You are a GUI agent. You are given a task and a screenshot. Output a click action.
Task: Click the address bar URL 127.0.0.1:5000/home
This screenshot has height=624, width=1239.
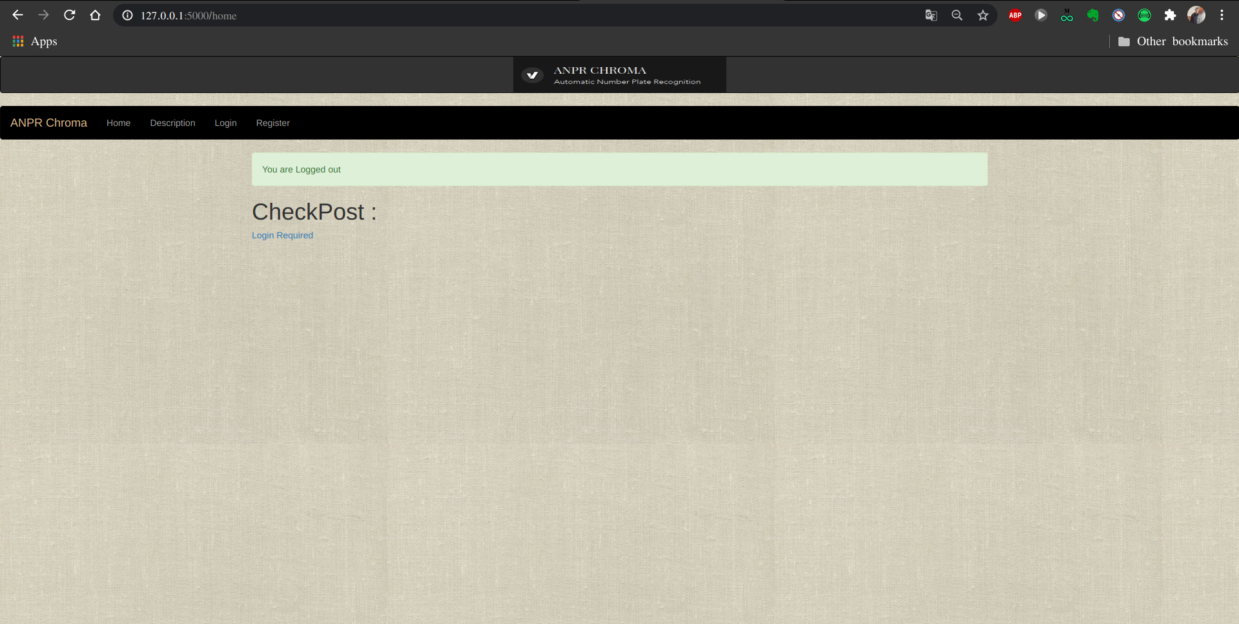pos(189,16)
